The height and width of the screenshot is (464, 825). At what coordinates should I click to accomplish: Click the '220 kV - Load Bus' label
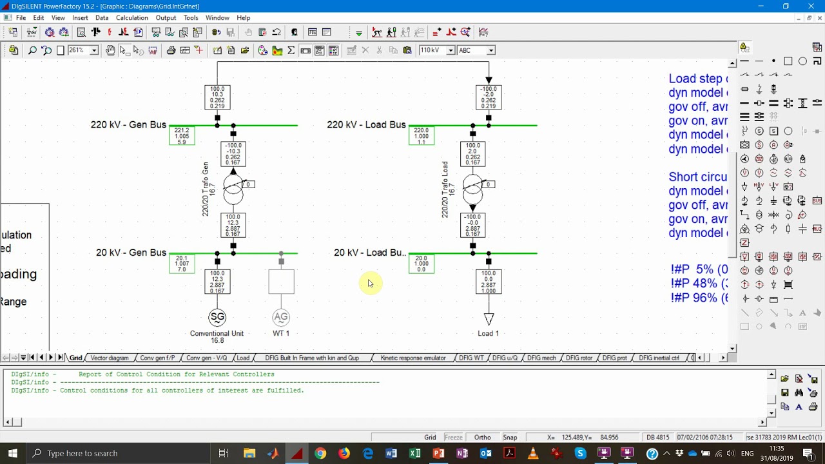[366, 124]
